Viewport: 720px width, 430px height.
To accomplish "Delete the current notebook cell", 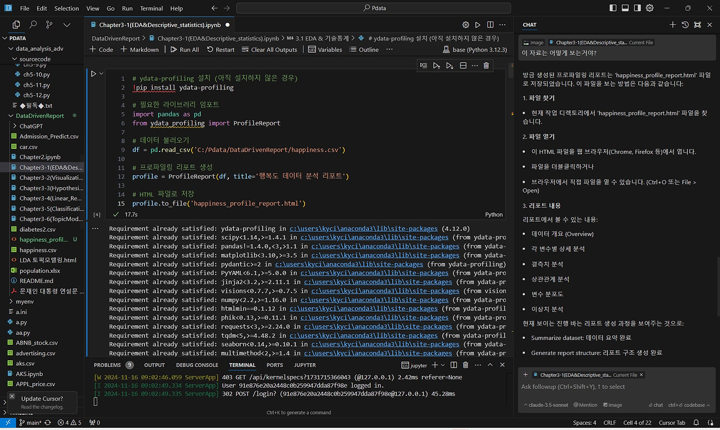I will [x=486, y=66].
